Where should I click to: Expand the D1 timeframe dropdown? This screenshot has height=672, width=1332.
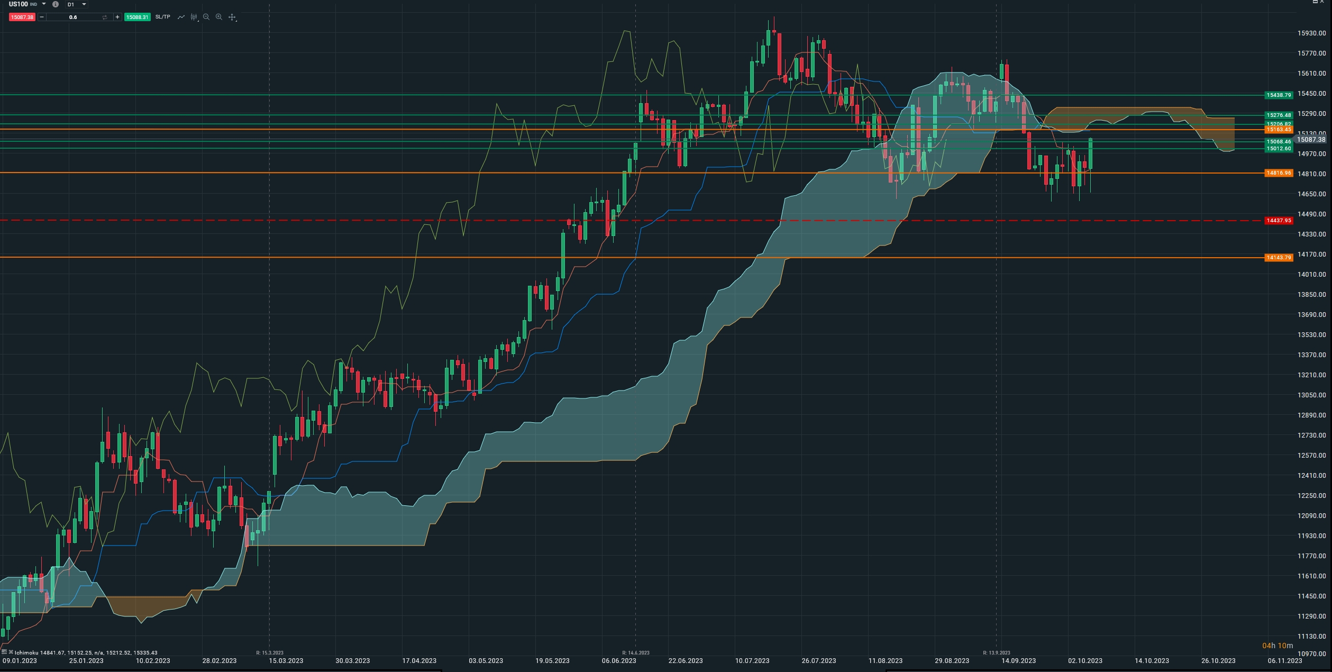click(x=84, y=4)
